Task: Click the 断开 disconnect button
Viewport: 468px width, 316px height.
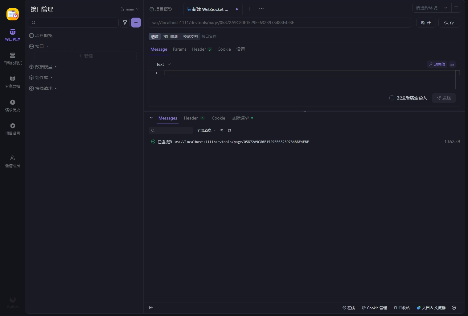Action: point(426,23)
